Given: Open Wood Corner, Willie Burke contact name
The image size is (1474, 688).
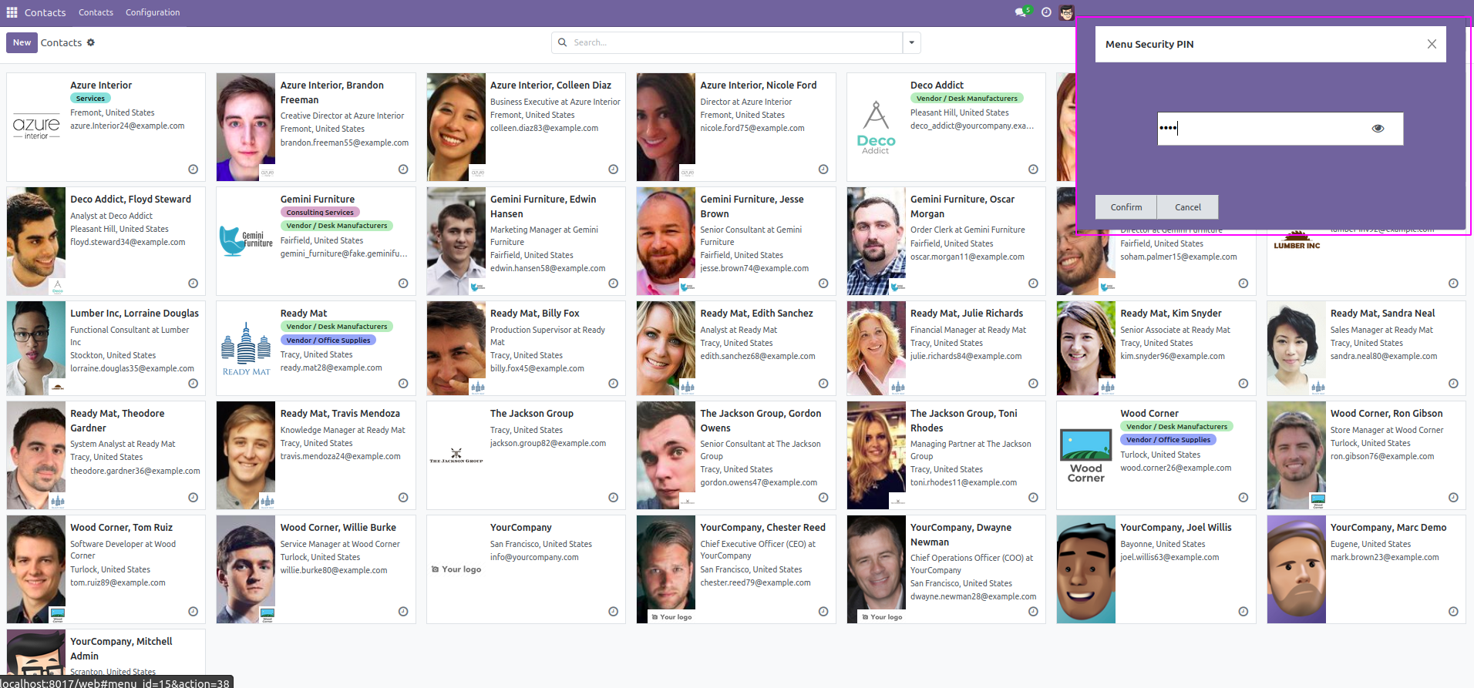Looking at the screenshot, I should pos(338,528).
